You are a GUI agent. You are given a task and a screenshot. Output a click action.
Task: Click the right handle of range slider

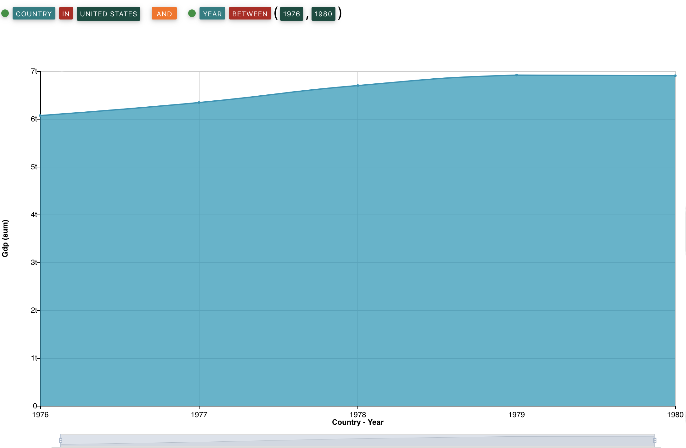point(655,440)
